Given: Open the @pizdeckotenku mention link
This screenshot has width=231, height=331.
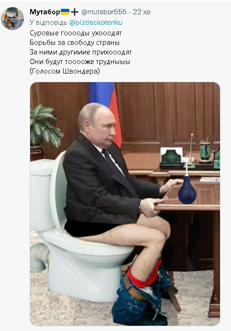Looking at the screenshot, I should 96,22.
